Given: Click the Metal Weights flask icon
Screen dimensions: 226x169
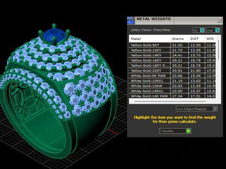Looking at the screenshot, I should 131,21.
